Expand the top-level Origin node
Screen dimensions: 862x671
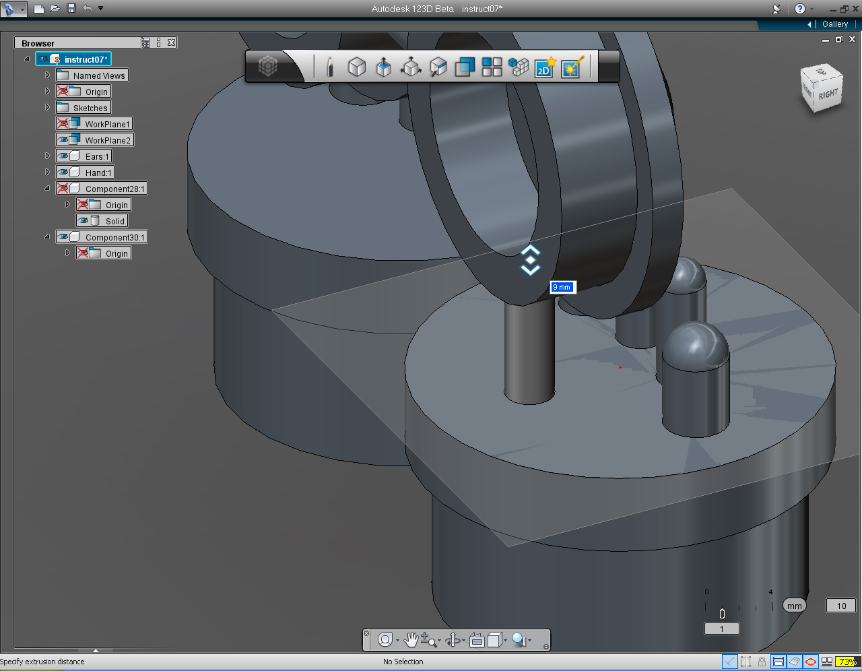coord(47,91)
